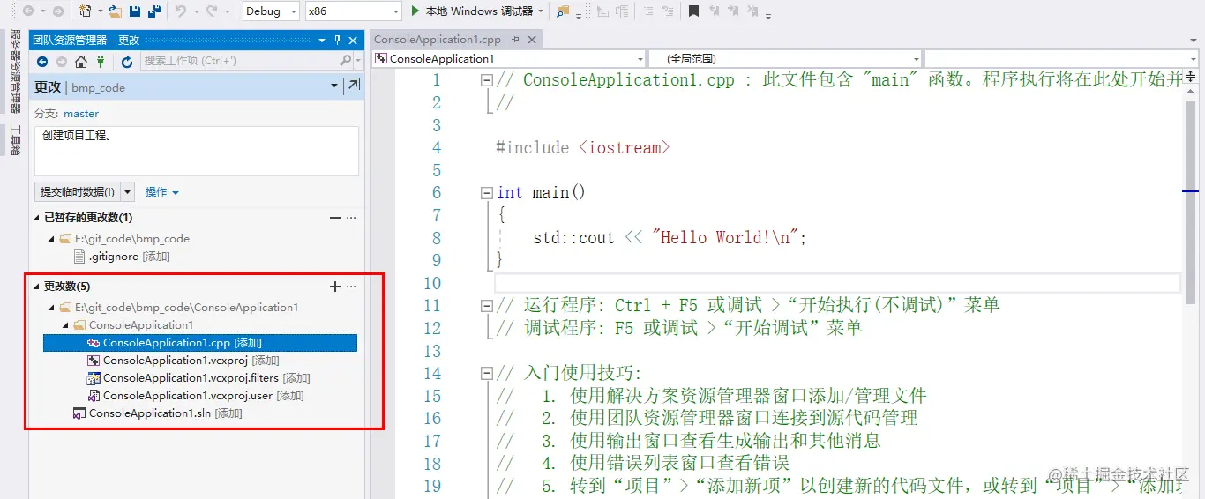Open the global scope (全局范围) combo box

click(785, 59)
